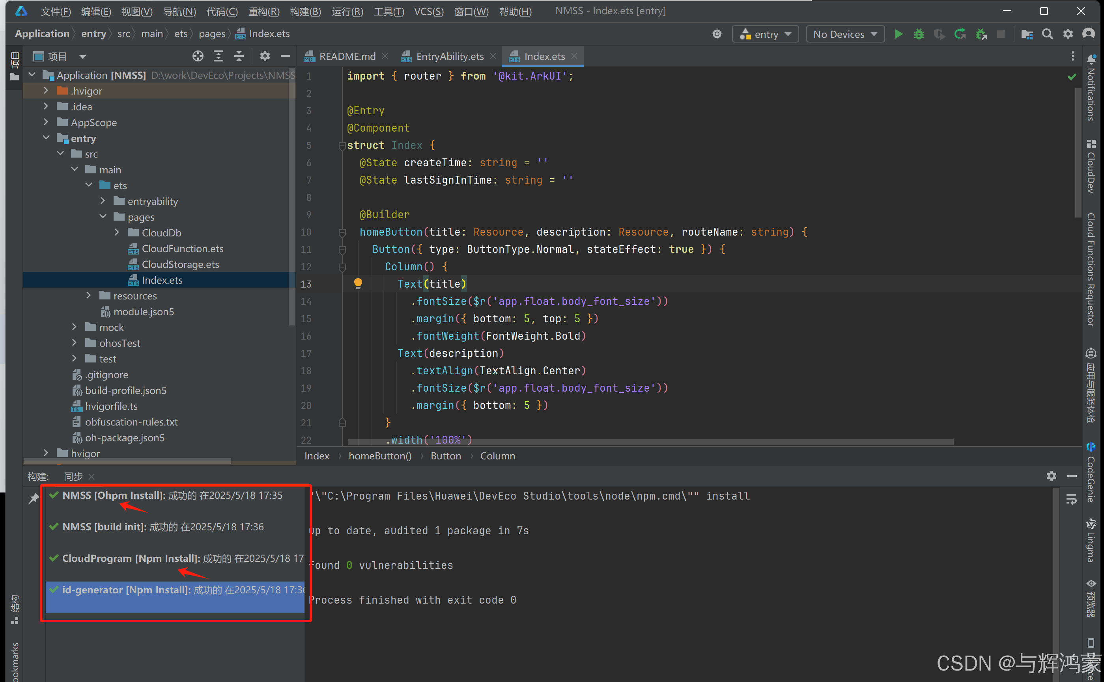Expand the AppScope folder
1104x682 pixels.
[46, 122]
